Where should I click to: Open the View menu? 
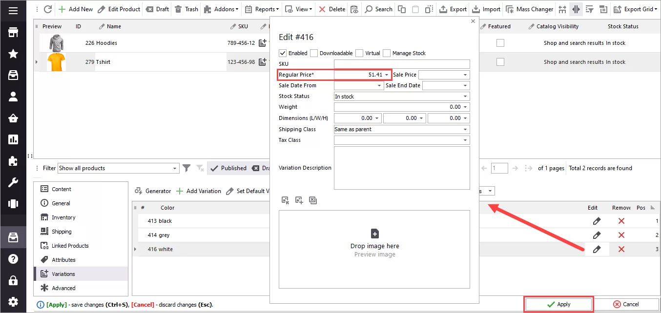(298, 9)
